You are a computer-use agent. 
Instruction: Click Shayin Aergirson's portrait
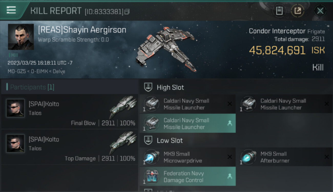[21, 37]
